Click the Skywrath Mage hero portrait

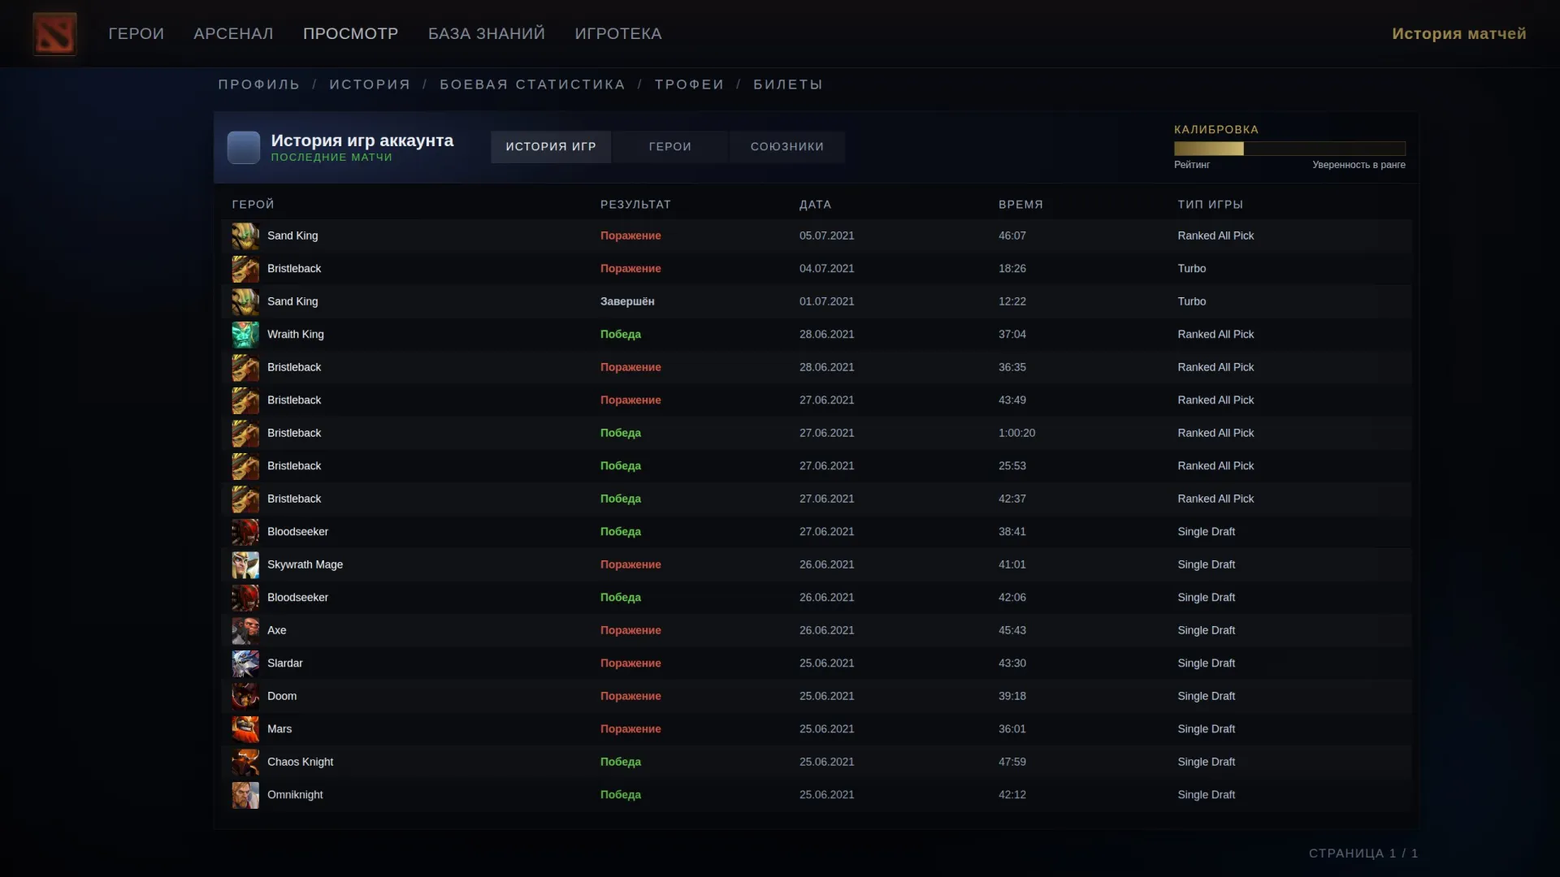pos(245,565)
